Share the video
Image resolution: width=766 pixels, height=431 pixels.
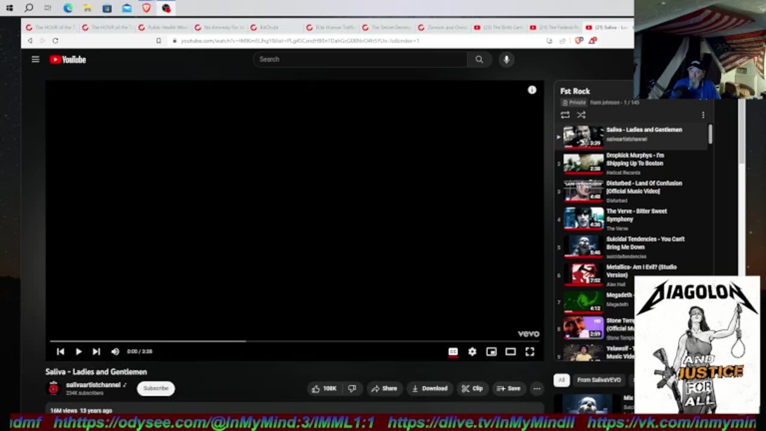click(384, 388)
